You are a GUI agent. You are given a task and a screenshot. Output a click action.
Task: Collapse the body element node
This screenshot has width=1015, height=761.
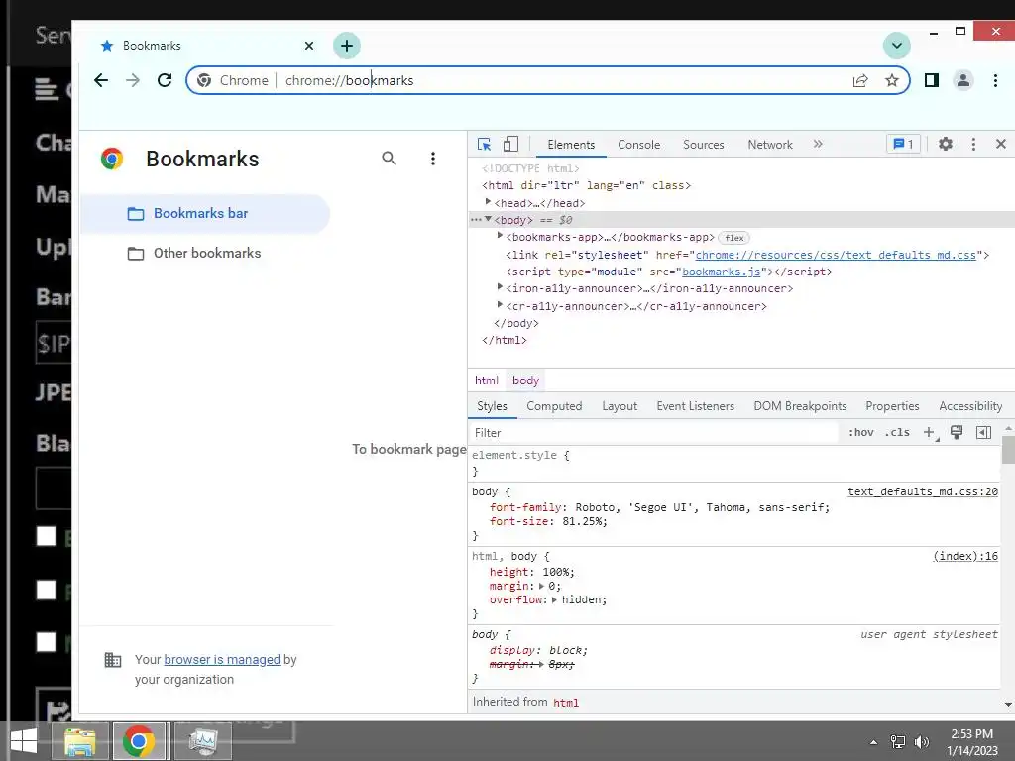pos(489,219)
